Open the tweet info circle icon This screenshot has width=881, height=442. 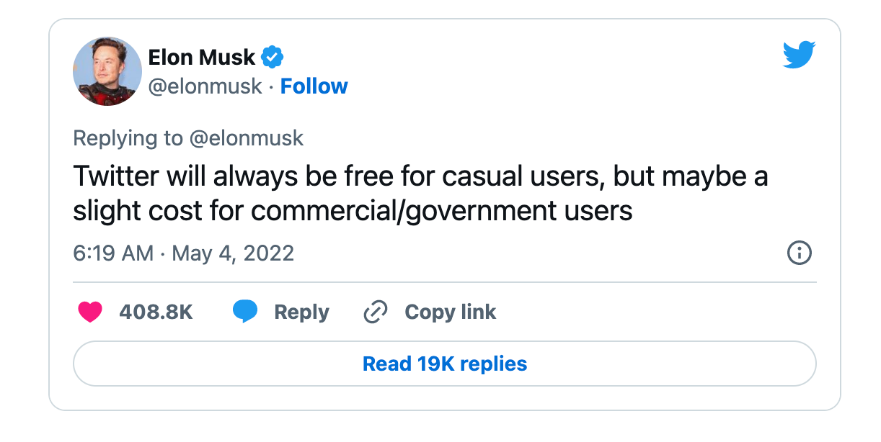[x=800, y=253]
